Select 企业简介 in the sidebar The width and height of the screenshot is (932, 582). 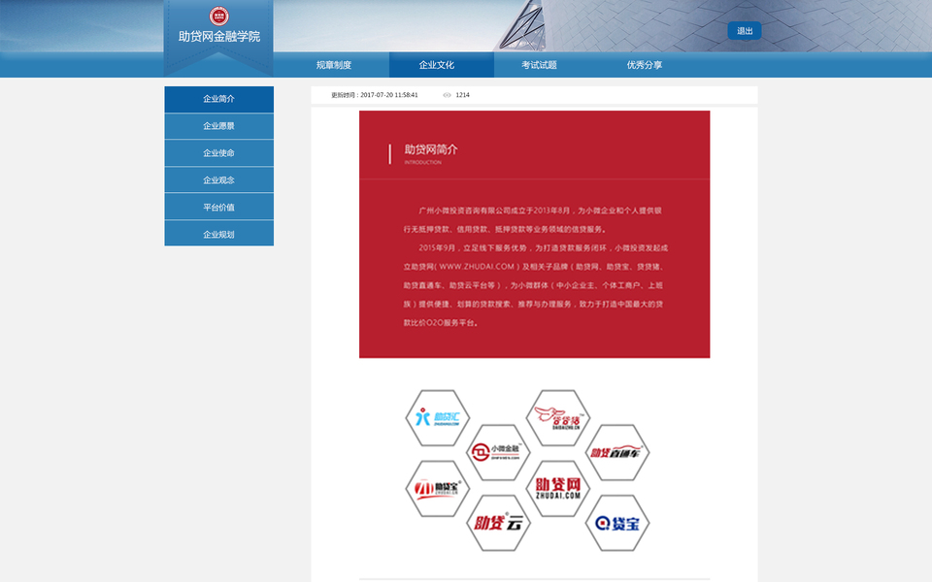218,99
